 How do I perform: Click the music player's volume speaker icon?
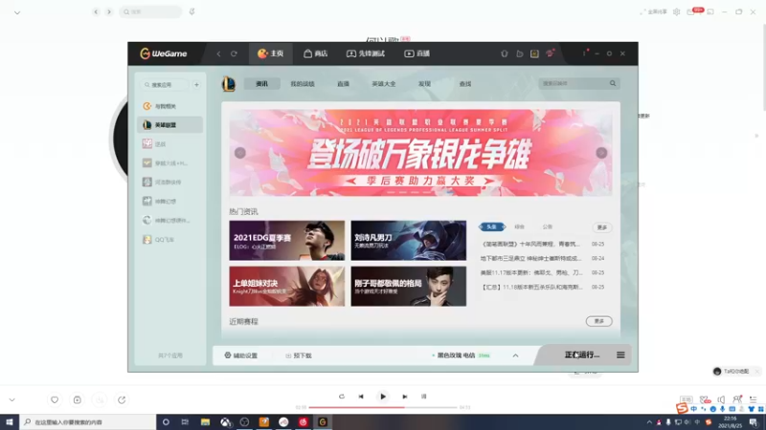point(721,399)
